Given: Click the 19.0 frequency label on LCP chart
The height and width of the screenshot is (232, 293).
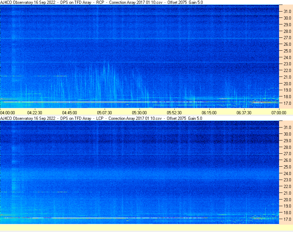Looking at the screenshot, I should pyautogui.click(x=287, y=206).
